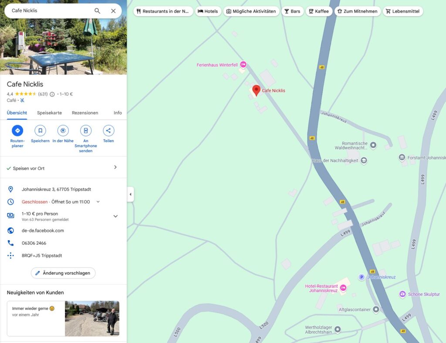The height and width of the screenshot is (343, 446).
Task: Switch to Info tab
Action: (118, 113)
